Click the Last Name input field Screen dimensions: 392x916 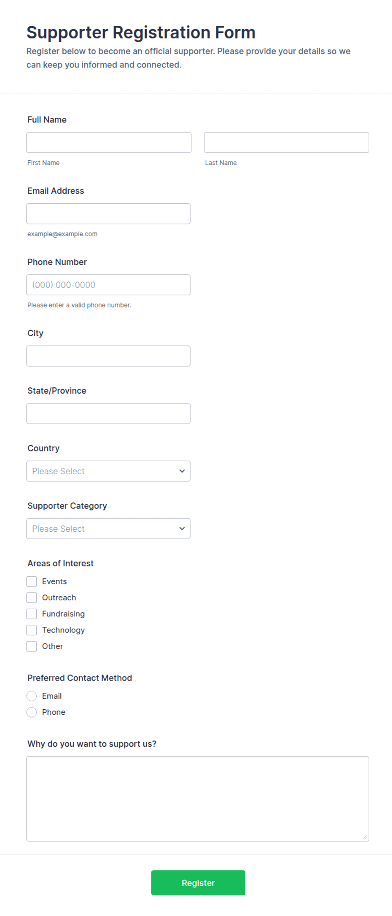click(287, 143)
